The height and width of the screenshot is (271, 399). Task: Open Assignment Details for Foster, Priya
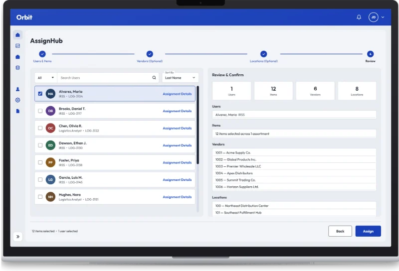coord(177,162)
